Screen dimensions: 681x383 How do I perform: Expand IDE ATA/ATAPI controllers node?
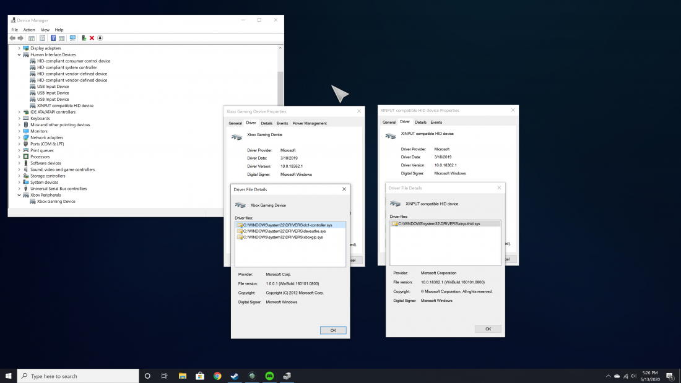pos(19,112)
